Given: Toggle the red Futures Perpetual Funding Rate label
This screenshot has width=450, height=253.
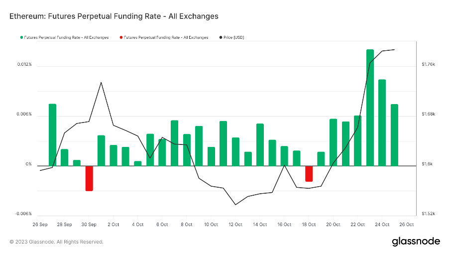Looking at the screenshot, I should 165,37.
